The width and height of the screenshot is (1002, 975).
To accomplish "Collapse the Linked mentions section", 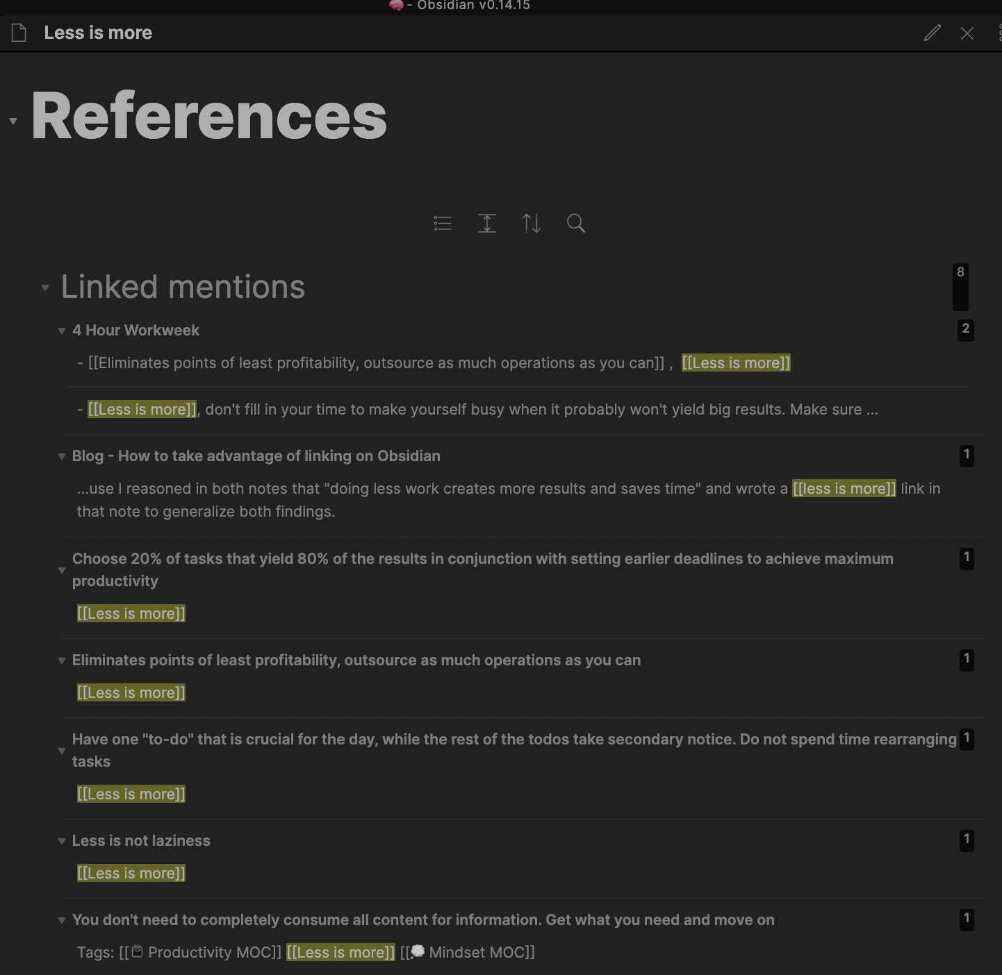I will coord(45,287).
